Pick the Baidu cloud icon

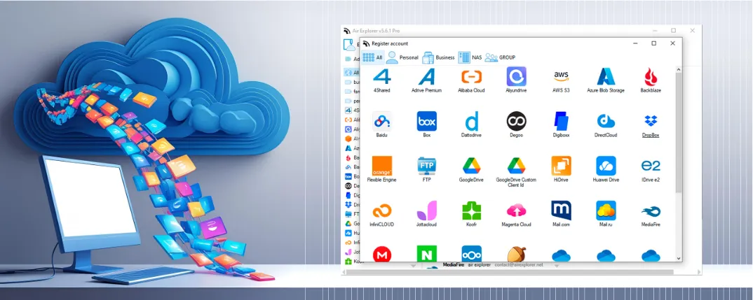click(x=382, y=121)
